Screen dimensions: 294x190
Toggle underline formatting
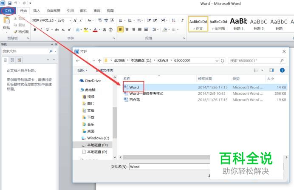(47, 30)
